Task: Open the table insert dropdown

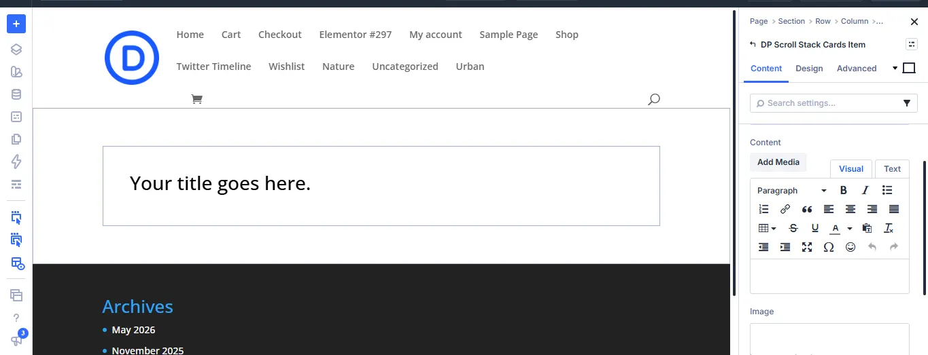Action: [767, 228]
